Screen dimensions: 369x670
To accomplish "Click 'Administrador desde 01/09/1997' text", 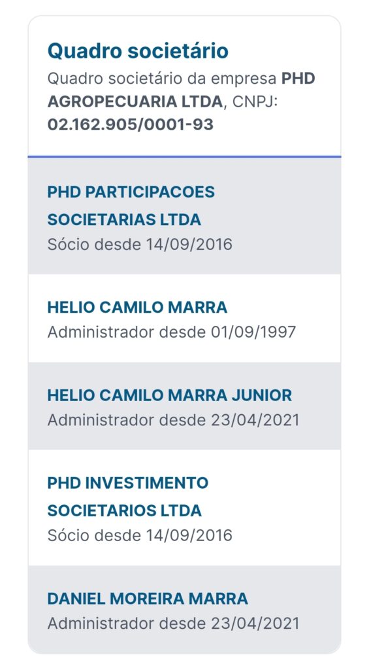I will (x=172, y=332).
